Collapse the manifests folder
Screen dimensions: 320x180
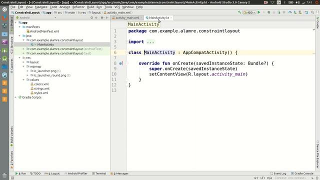(x=19, y=27)
